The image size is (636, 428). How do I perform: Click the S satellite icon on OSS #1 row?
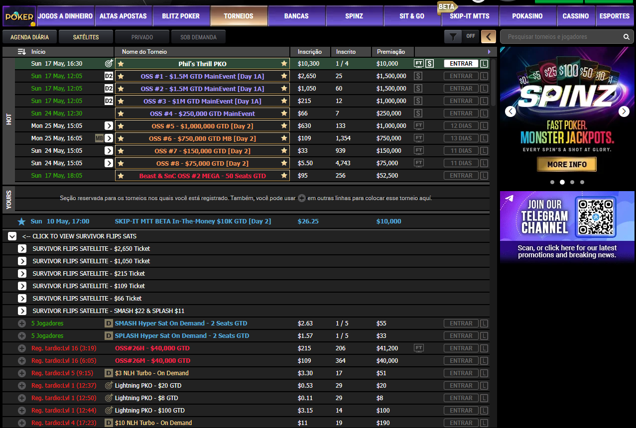pos(418,76)
